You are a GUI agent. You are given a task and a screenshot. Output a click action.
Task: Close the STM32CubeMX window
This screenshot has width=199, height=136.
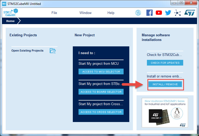(x=191, y=3)
